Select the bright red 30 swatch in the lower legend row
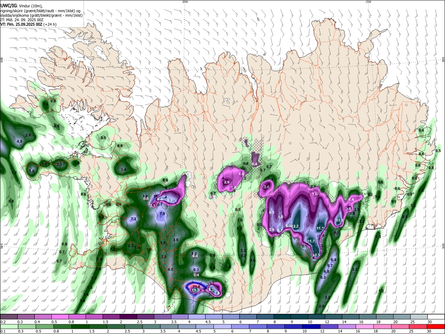 [436, 326]
